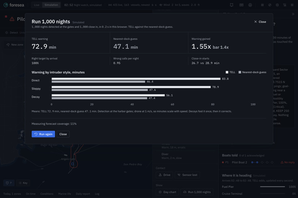The height and width of the screenshot is (198, 298).
Task: Click the 'Wrong calls per night' 0.95 value
Action: tap(117, 63)
